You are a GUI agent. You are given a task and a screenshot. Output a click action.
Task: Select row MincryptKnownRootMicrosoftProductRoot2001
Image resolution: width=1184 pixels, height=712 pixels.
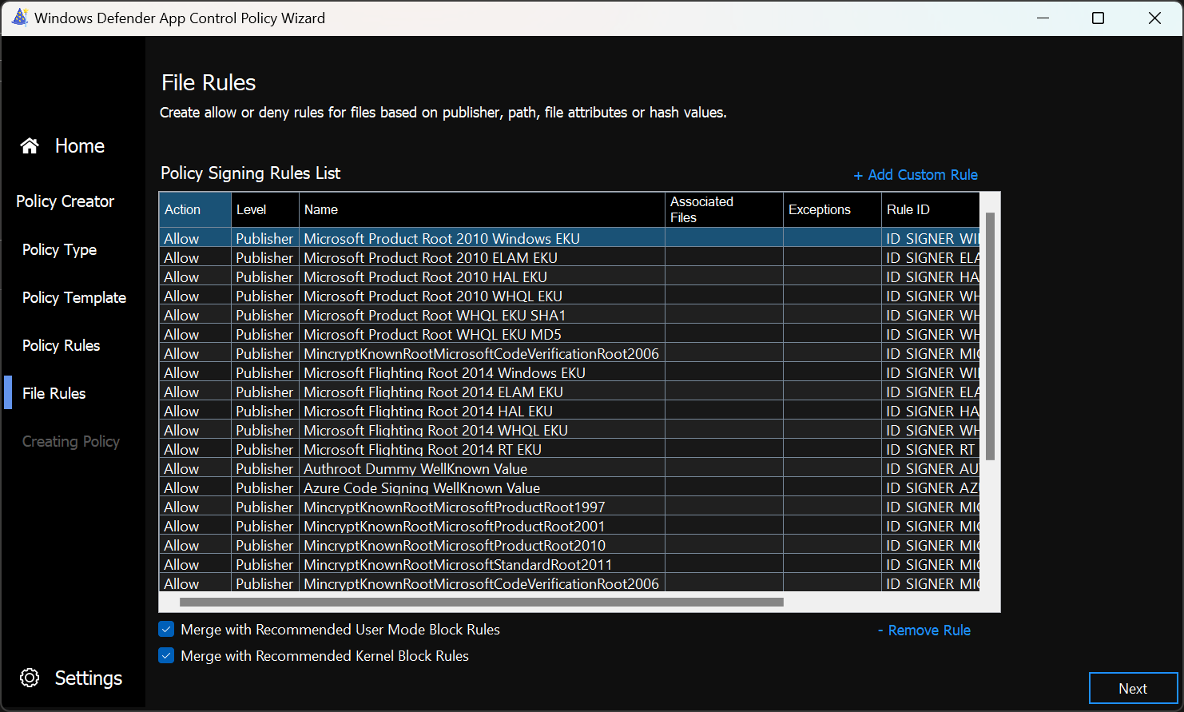pos(569,526)
